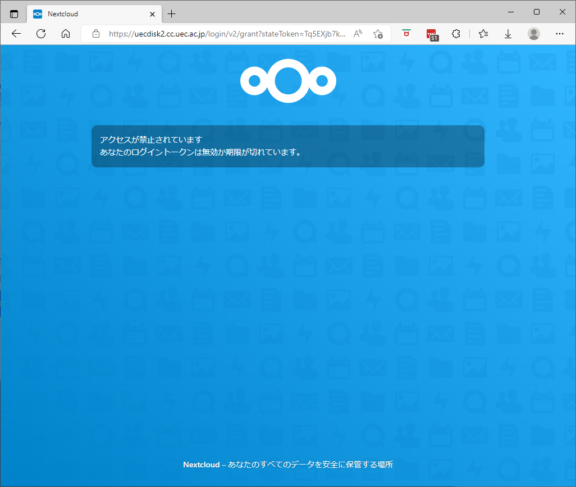This screenshot has width=576, height=487.
Task: Click the browser back arrow
Action: pos(16,34)
